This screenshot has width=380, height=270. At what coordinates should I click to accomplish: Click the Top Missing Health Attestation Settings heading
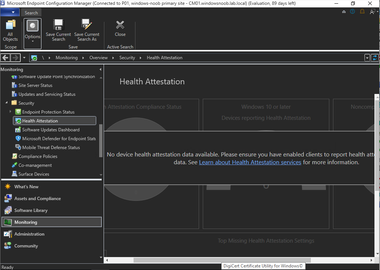coord(266,241)
